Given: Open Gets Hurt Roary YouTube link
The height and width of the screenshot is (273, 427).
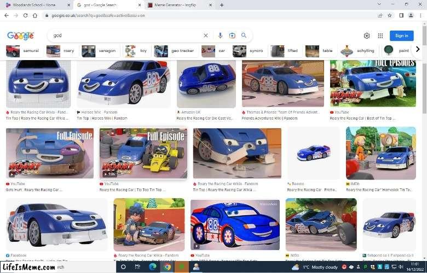Looking at the screenshot, I should coord(34,189).
